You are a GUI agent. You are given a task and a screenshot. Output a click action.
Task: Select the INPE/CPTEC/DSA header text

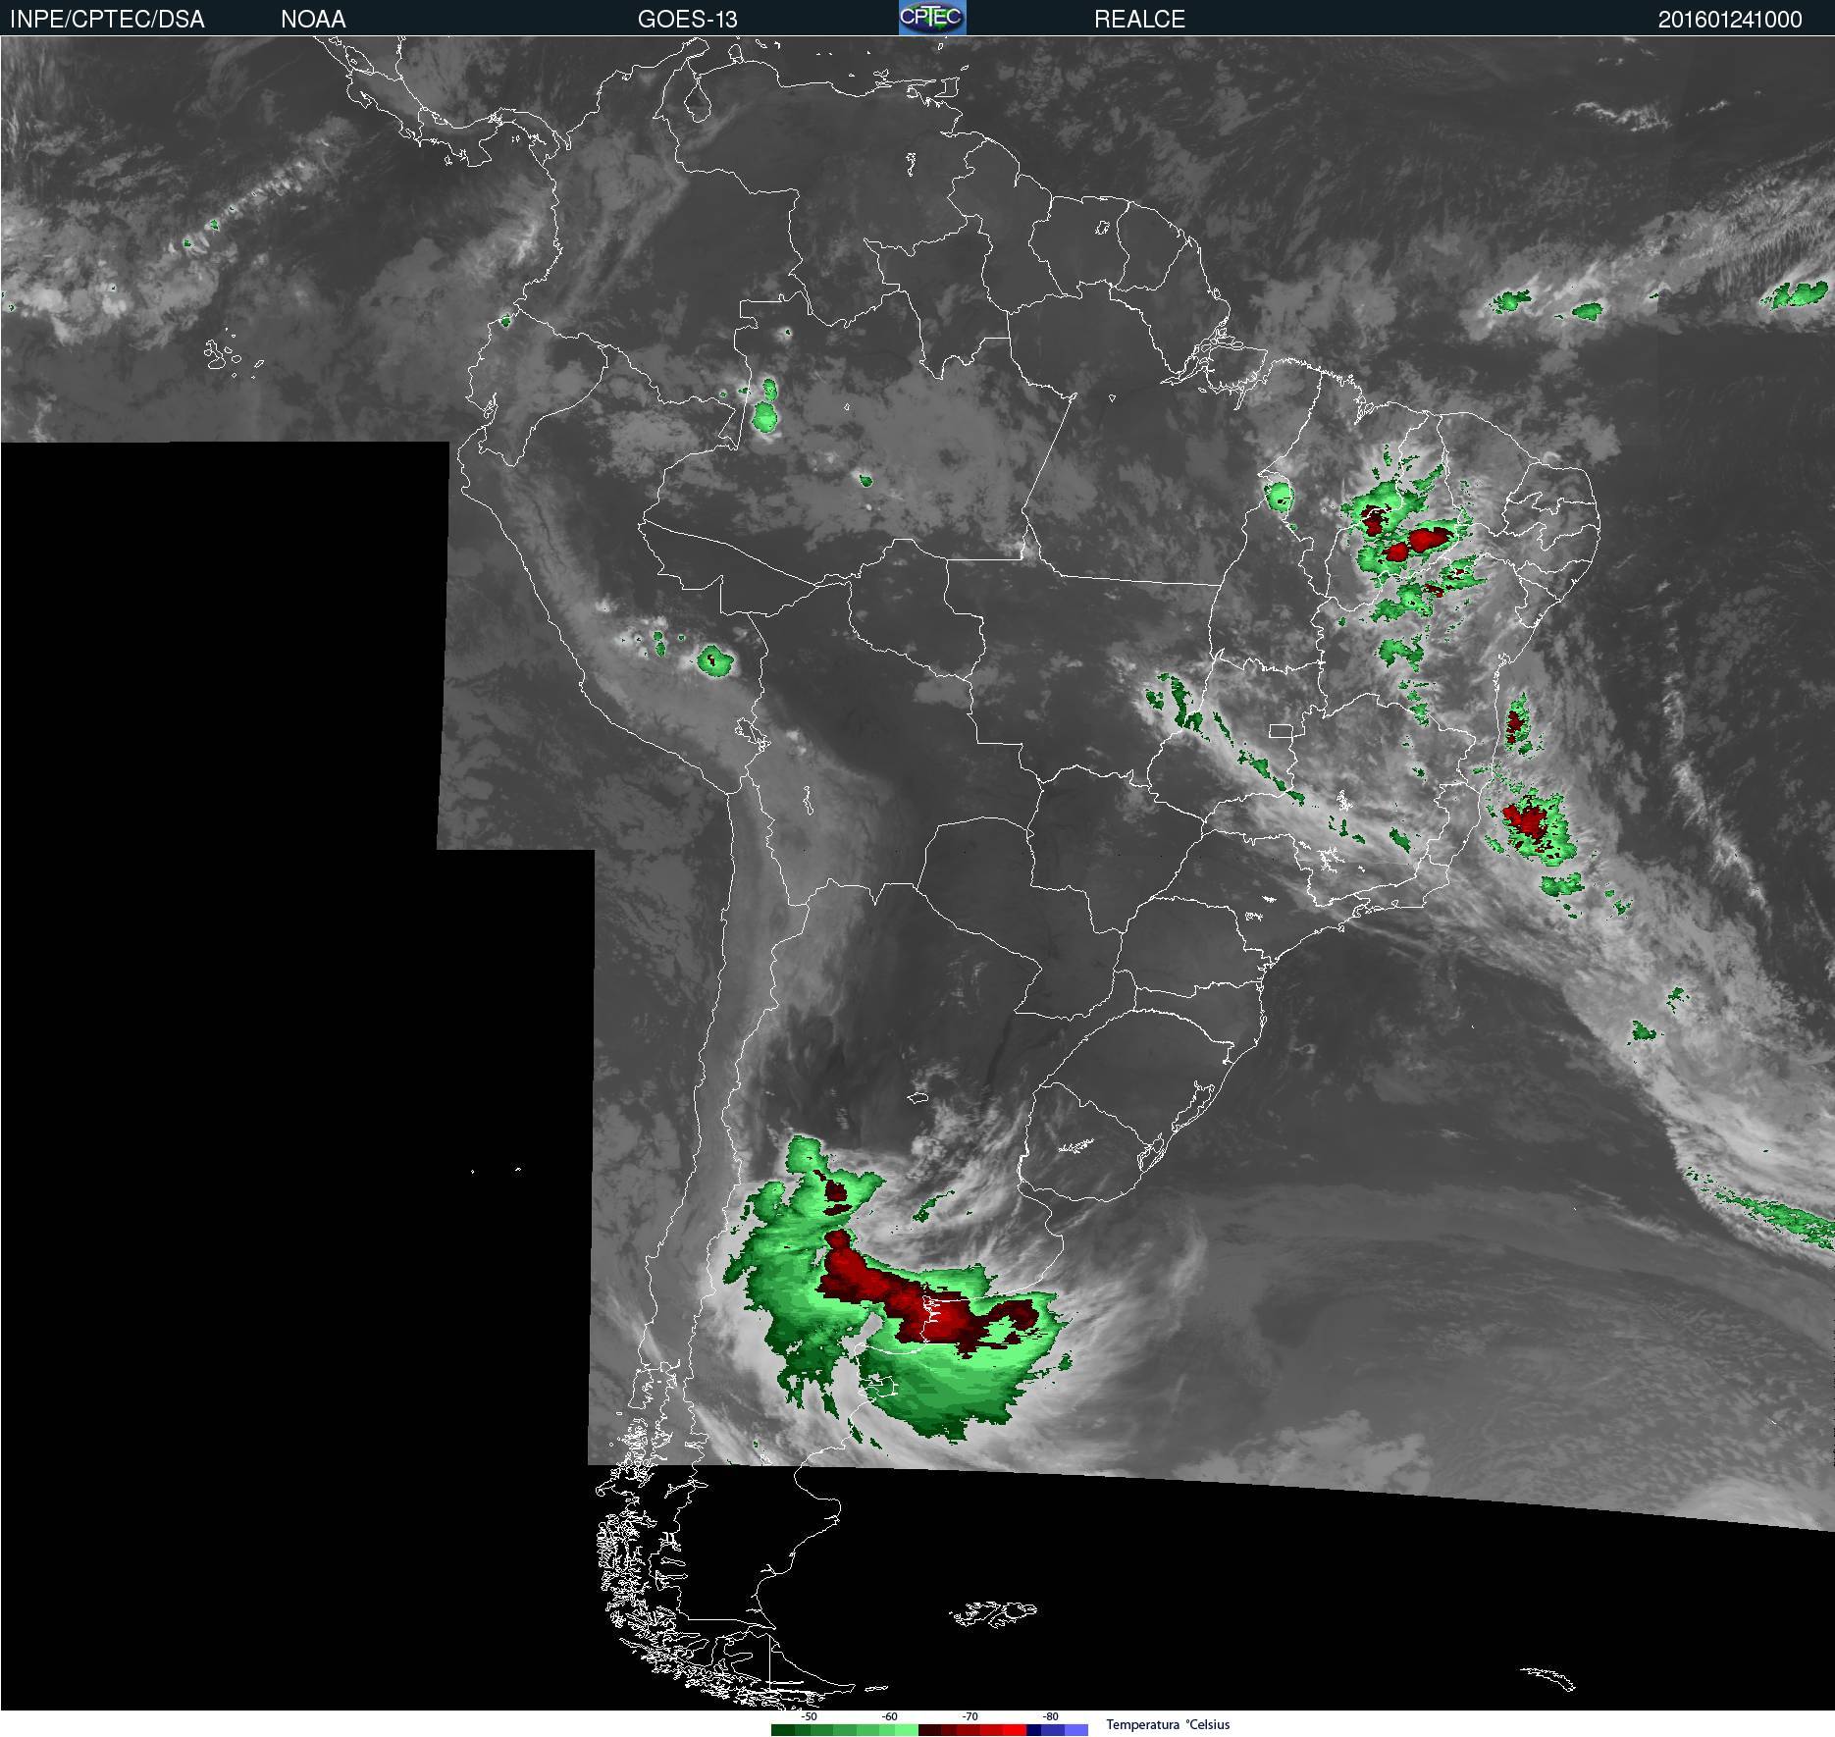point(107,20)
